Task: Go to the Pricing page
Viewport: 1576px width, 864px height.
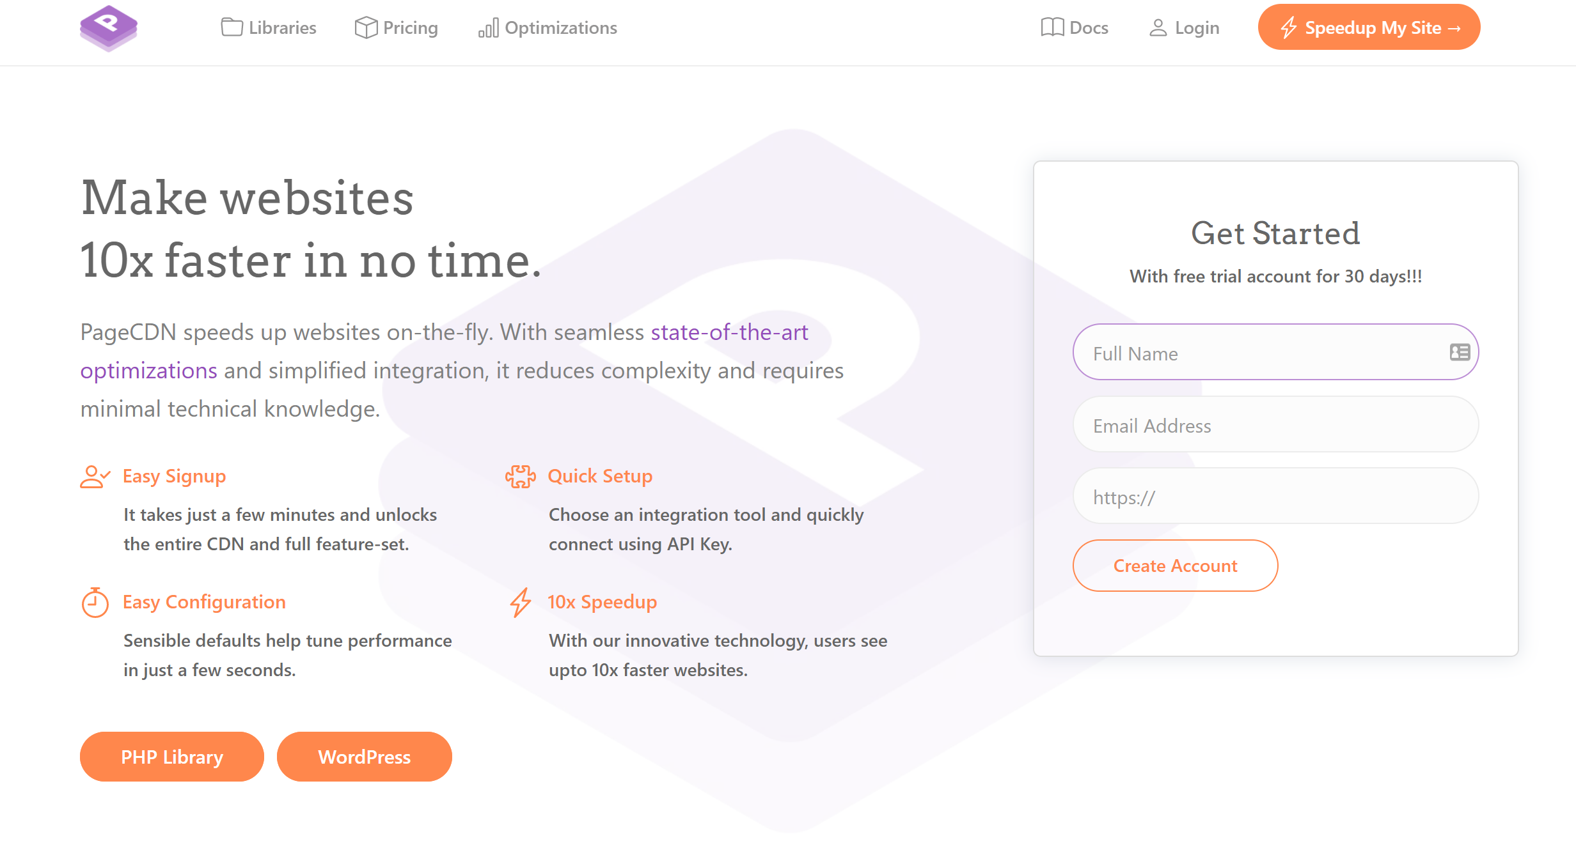Action: coord(410,27)
